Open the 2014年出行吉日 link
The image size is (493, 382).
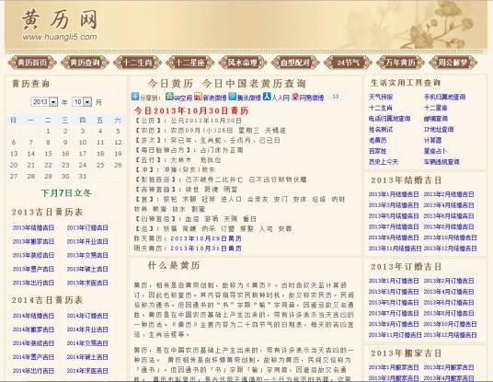coord(33,371)
